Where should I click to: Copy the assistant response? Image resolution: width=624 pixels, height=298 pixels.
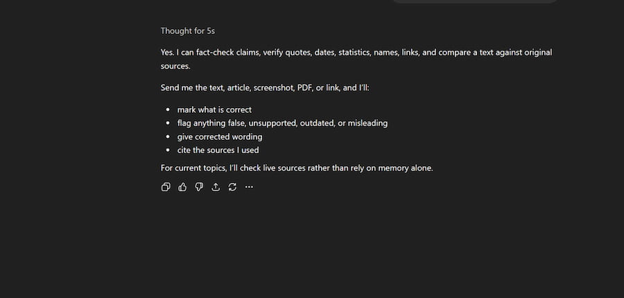(166, 187)
